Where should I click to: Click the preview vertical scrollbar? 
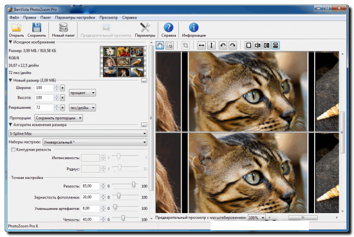(x=342, y=133)
